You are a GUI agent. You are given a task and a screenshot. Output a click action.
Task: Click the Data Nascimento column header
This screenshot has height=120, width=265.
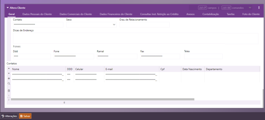tap(193, 69)
